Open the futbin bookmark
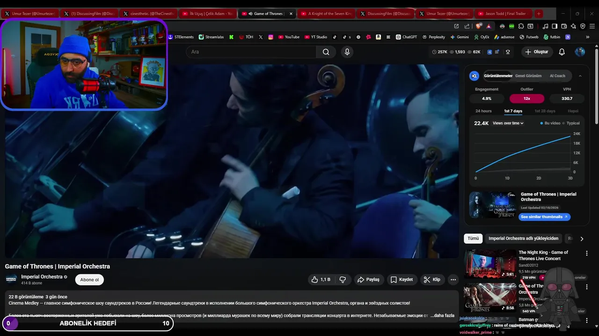Image resolution: width=599 pixels, height=336 pixels. click(552, 37)
